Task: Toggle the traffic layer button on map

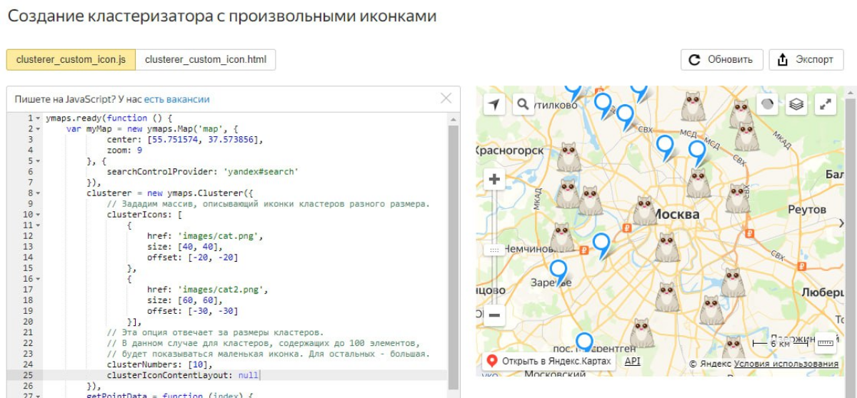Action: (768, 105)
